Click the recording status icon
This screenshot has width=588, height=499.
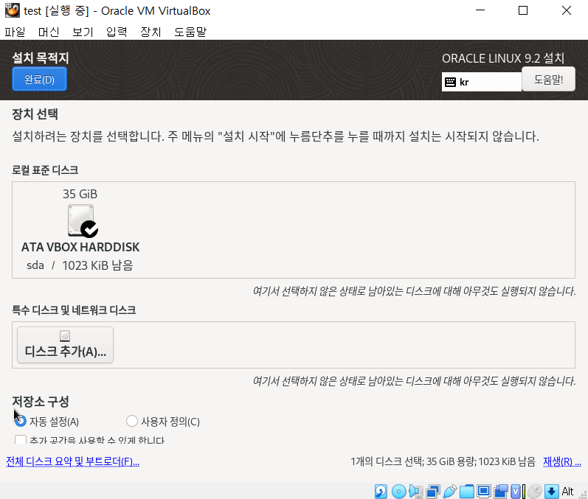[x=501, y=491]
